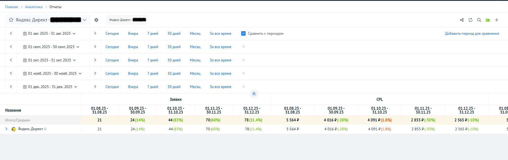The width and height of the screenshot is (508, 160).
Task: Open date picker 01 дек. 2025 - 31 дек. 2025
Action: pyautogui.click(x=50, y=87)
